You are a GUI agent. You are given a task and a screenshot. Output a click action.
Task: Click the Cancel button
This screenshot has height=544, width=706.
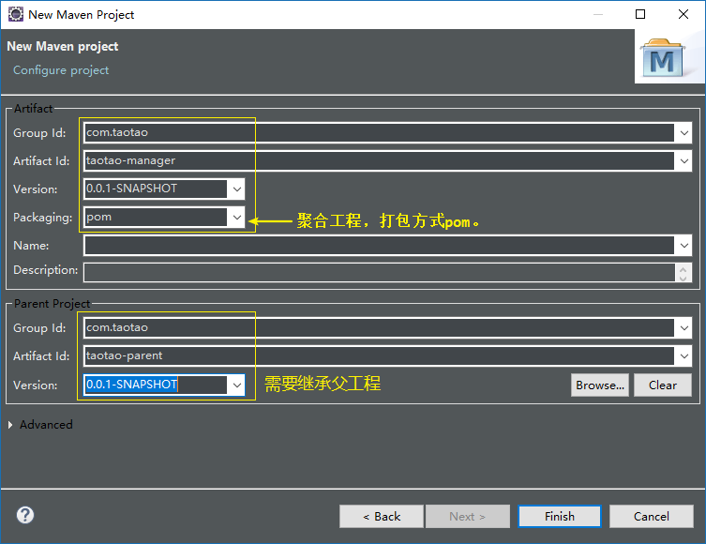[x=651, y=516]
